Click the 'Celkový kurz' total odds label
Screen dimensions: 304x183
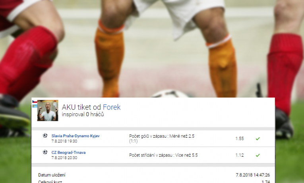click(50, 182)
